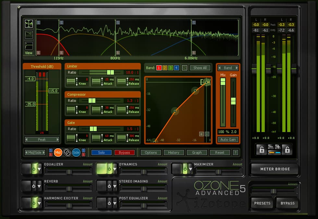Select the spectrum crossover view icon above View
The width and height of the screenshot is (318, 219).
[x=29, y=24]
